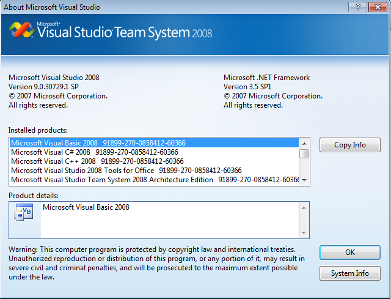The height and width of the screenshot is (299, 391).
Task: Select Team System 2008 Architecture Edition entry
Action: pos(155,180)
